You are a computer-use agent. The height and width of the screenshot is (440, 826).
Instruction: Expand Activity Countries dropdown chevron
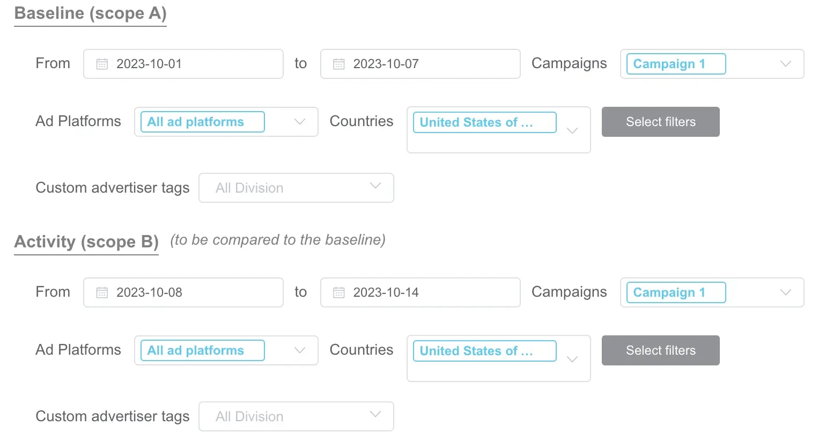pyautogui.click(x=572, y=359)
